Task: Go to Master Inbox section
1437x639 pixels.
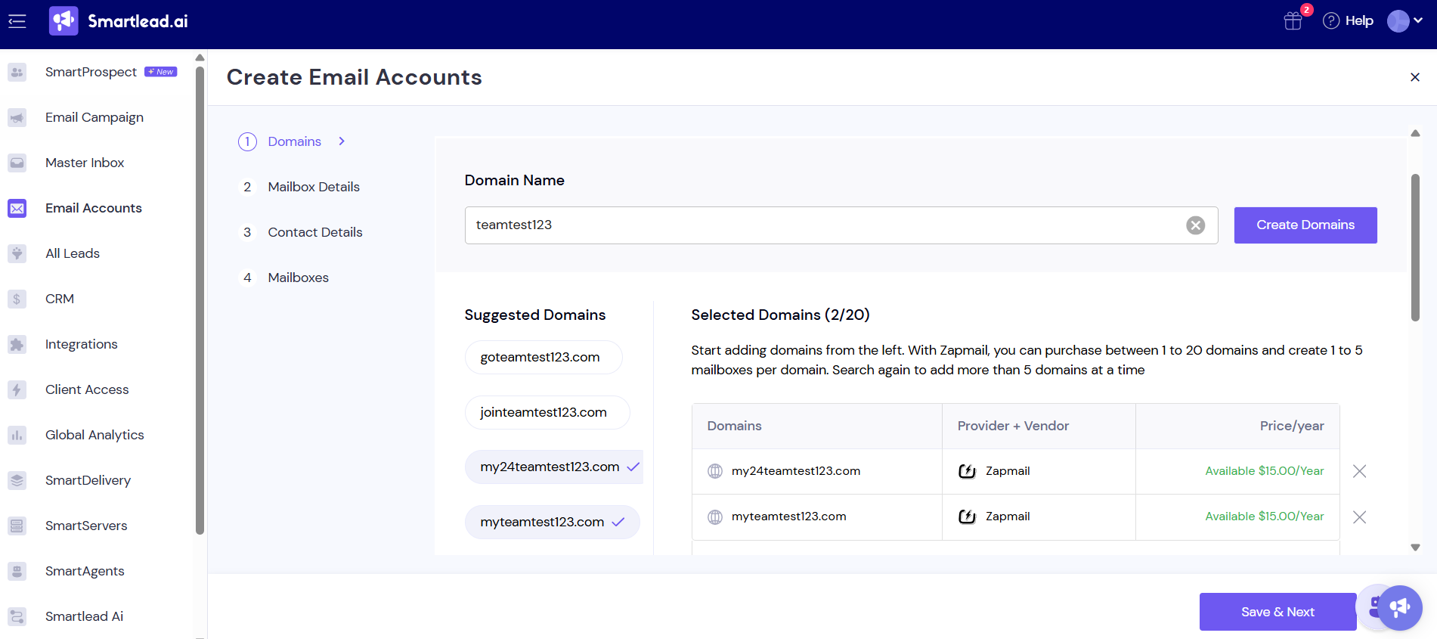Action: [x=85, y=163]
